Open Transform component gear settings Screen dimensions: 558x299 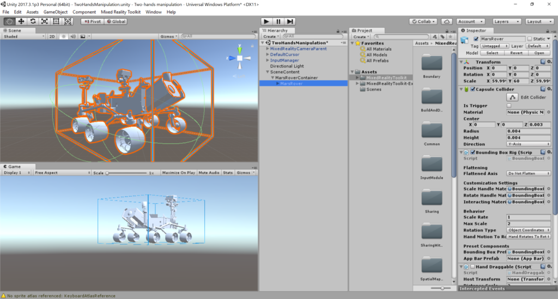[x=549, y=62]
